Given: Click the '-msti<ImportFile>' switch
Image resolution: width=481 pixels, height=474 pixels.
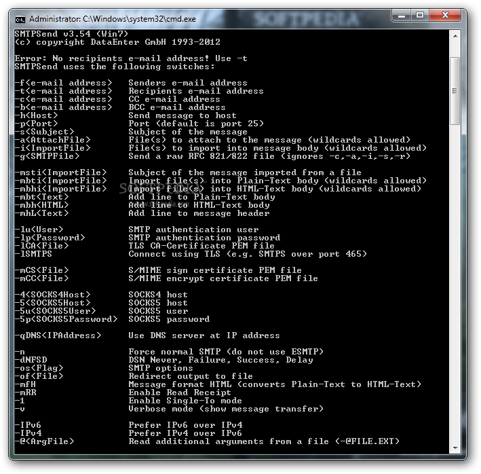Looking at the screenshot, I should click(61, 172).
